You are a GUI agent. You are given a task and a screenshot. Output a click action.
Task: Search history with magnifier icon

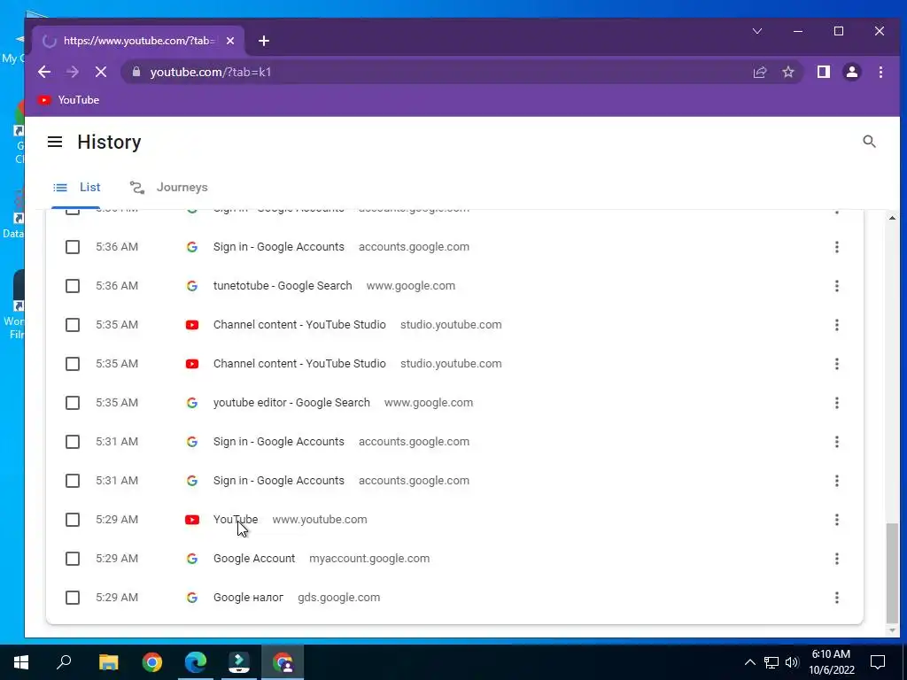point(869,142)
